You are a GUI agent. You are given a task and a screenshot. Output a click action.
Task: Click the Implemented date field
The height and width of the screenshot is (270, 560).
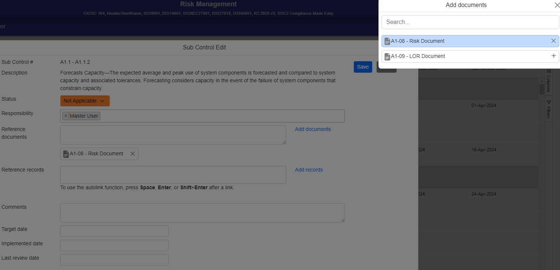pos(114,246)
